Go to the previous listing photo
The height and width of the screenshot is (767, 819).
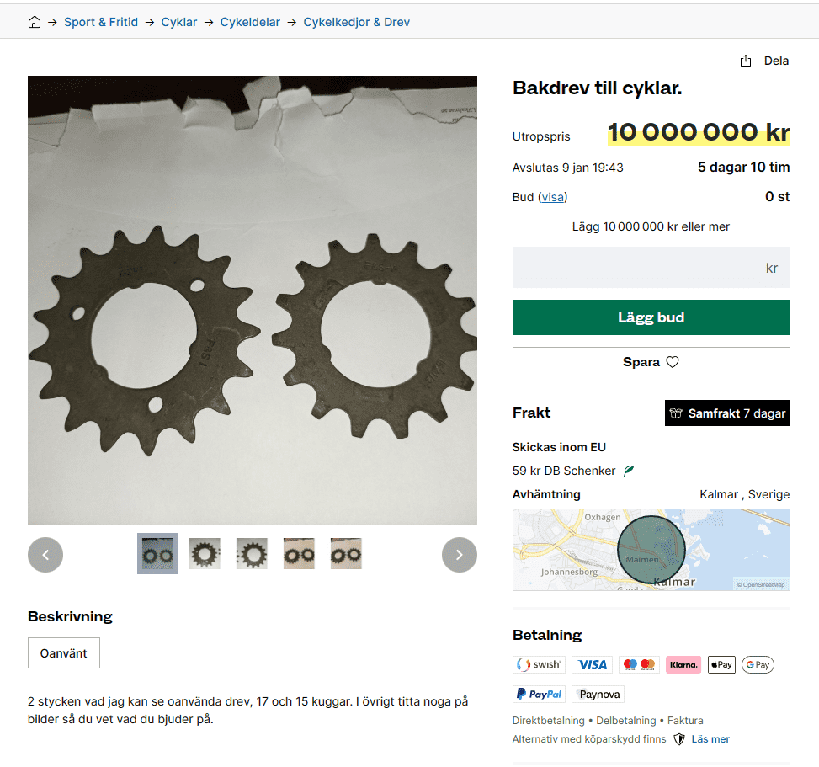click(45, 555)
